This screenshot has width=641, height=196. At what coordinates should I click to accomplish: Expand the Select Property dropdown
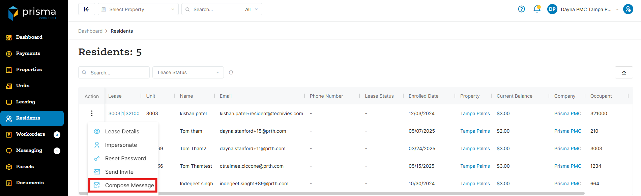coord(138,9)
